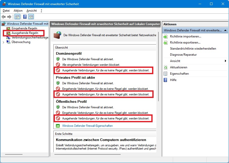Click Diagnose/Reparatur action
Image resolution: width=229 pixels, height=163 pixels.
click(183, 55)
